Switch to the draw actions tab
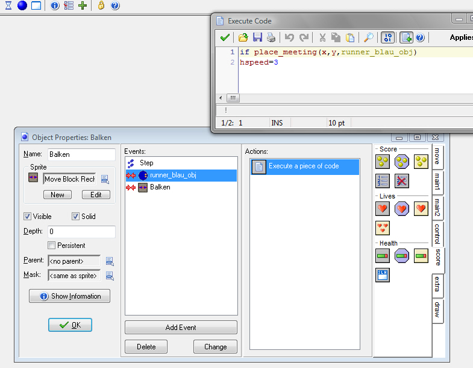The height and width of the screenshot is (368, 473). (437, 310)
